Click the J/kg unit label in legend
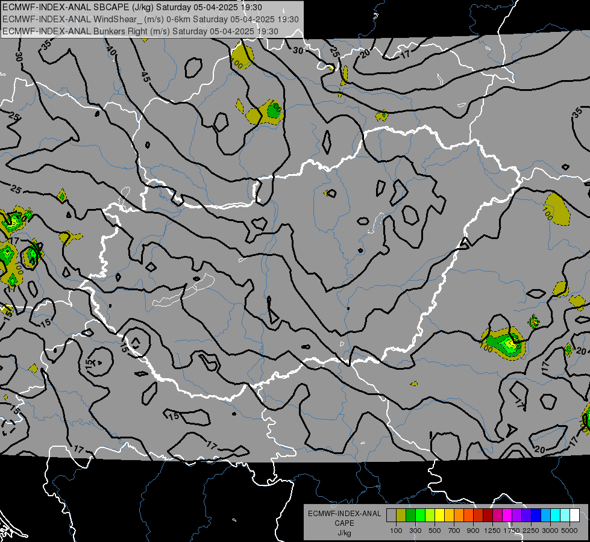This screenshot has height=542, width=590. pyautogui.click(x=344, y=533)
